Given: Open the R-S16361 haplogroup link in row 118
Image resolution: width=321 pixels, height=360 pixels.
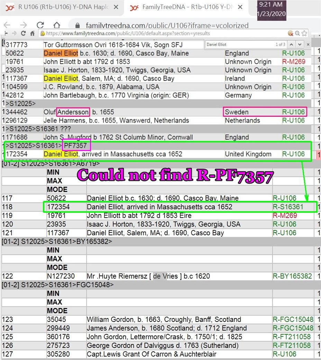Looking at the screenshot, I should pyautogui.click(x=288, y=207).
